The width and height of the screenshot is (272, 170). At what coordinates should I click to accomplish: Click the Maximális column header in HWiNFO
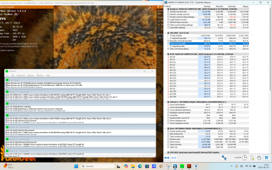[232, 6]
